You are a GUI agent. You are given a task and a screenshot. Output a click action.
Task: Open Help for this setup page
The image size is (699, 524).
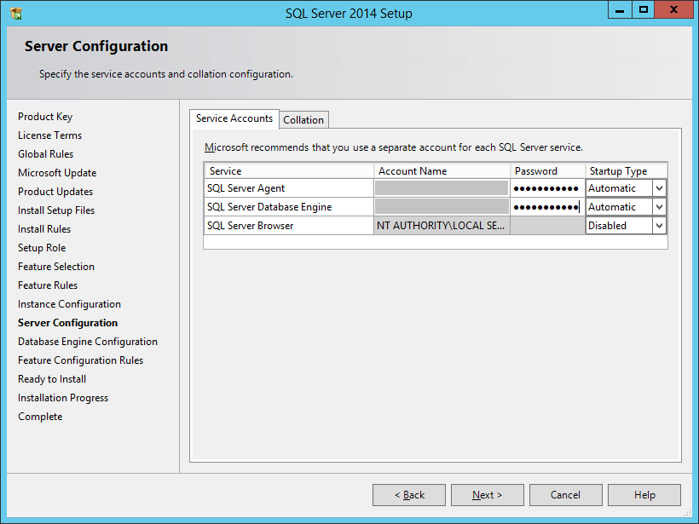tap(644, 495)
